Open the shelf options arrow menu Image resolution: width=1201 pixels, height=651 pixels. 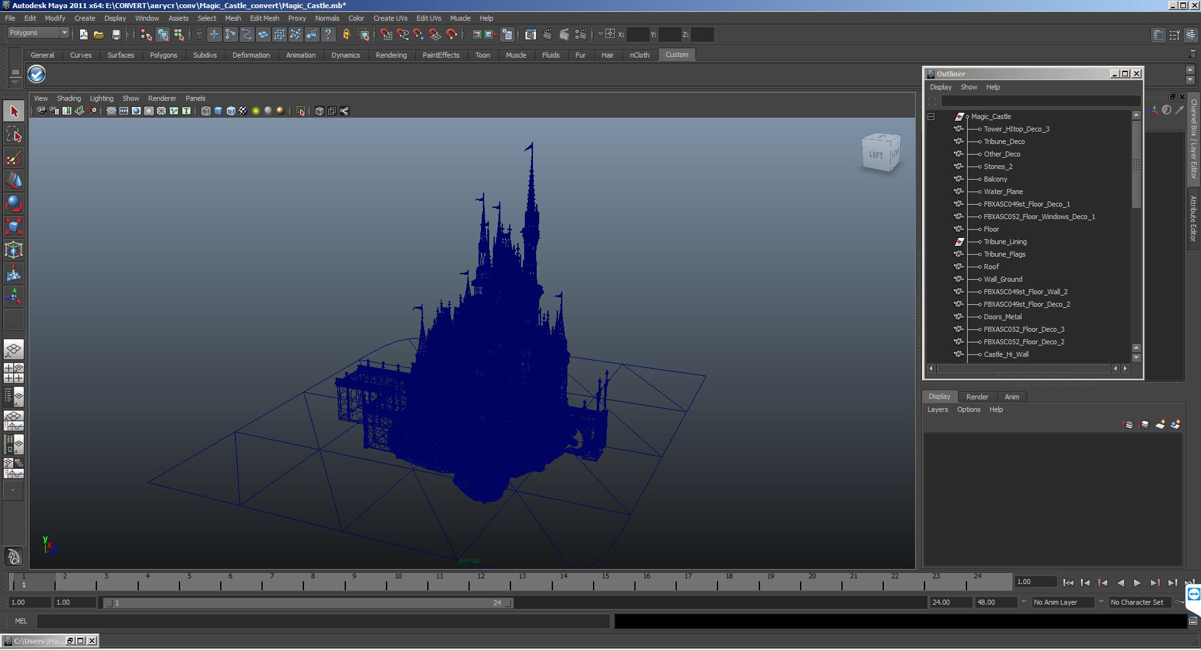(16, 82)
